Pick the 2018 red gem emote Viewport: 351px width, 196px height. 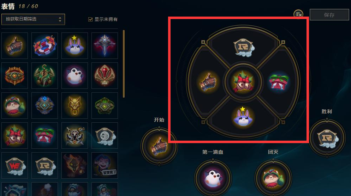pos(105,75)
